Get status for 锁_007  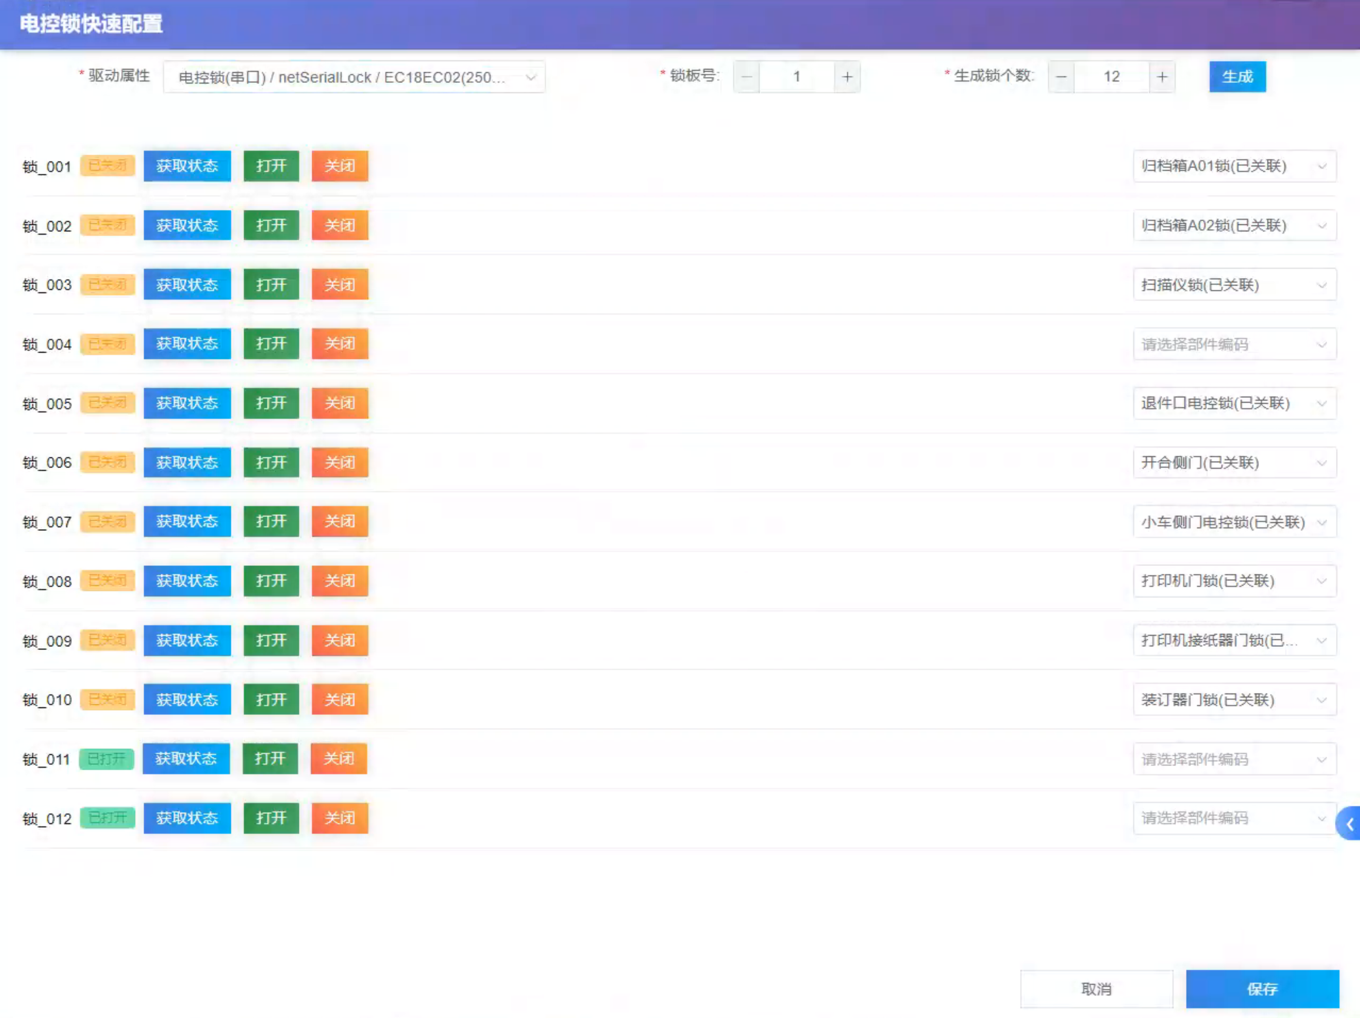point(187,521)
